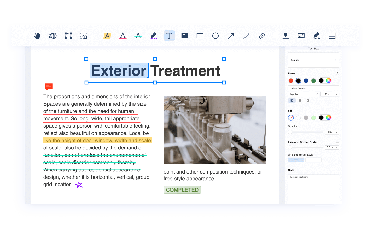
Task: Open the Lucida Grande font dropdown
Action: click(x=313, y=88)
